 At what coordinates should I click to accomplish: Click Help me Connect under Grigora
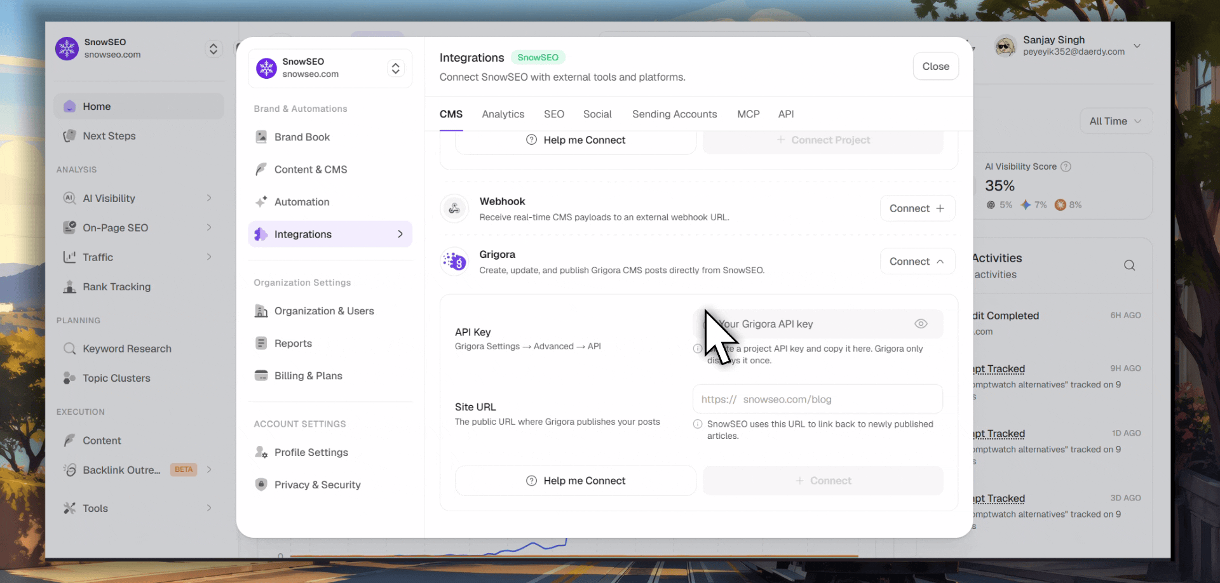point(575,481)
